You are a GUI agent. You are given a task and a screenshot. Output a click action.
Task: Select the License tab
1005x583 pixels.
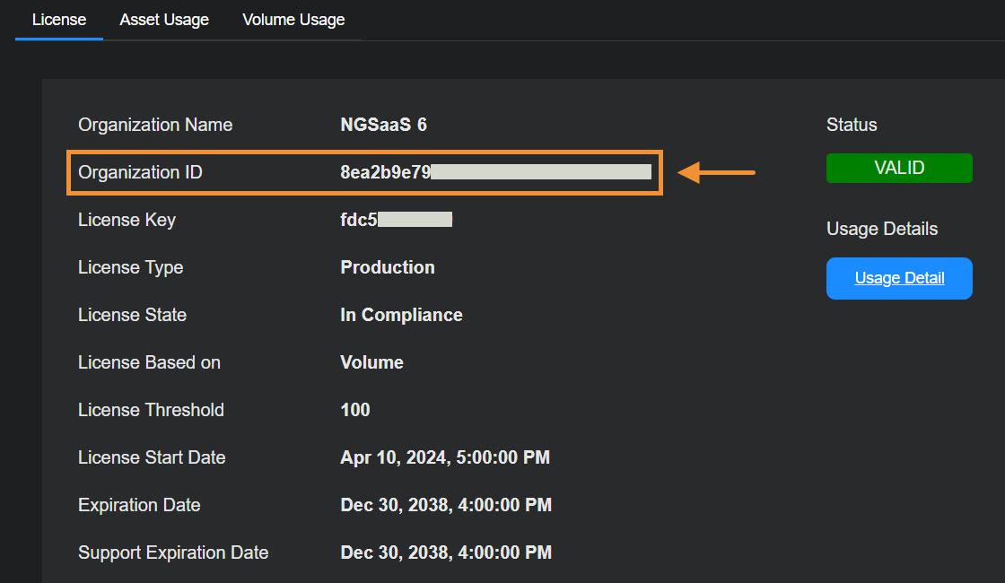click(x=59, y=20)
